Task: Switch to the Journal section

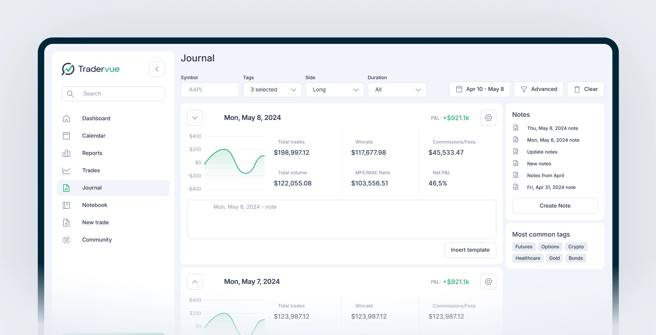Action: click(92, 188)
